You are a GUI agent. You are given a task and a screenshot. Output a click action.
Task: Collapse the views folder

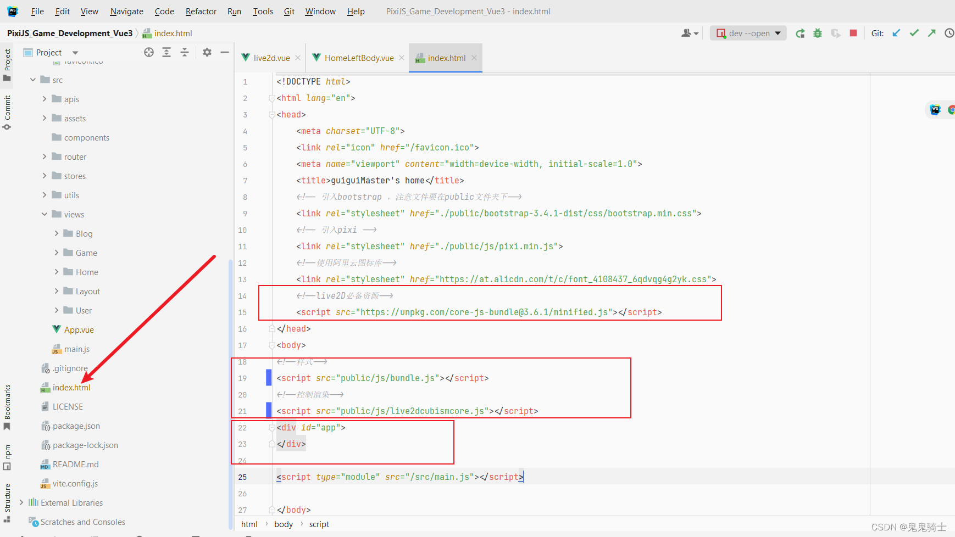click(45, 214)
